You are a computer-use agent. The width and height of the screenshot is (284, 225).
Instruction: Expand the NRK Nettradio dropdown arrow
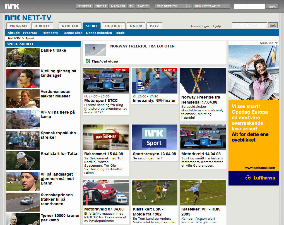(x=227, y=6)
